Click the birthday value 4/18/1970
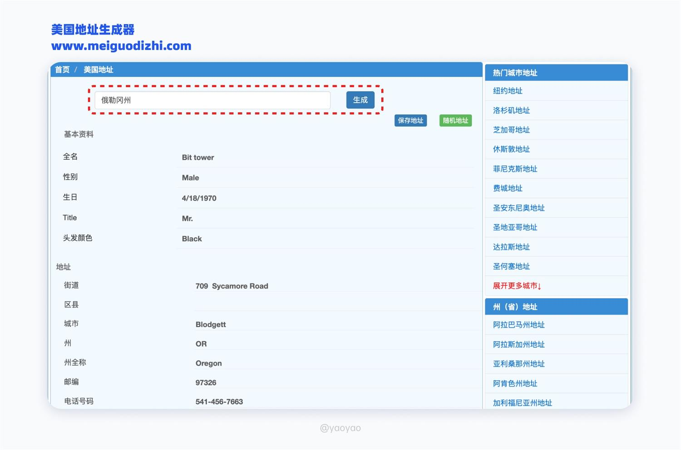Screen dimensions: 681x450 (199, 198)
